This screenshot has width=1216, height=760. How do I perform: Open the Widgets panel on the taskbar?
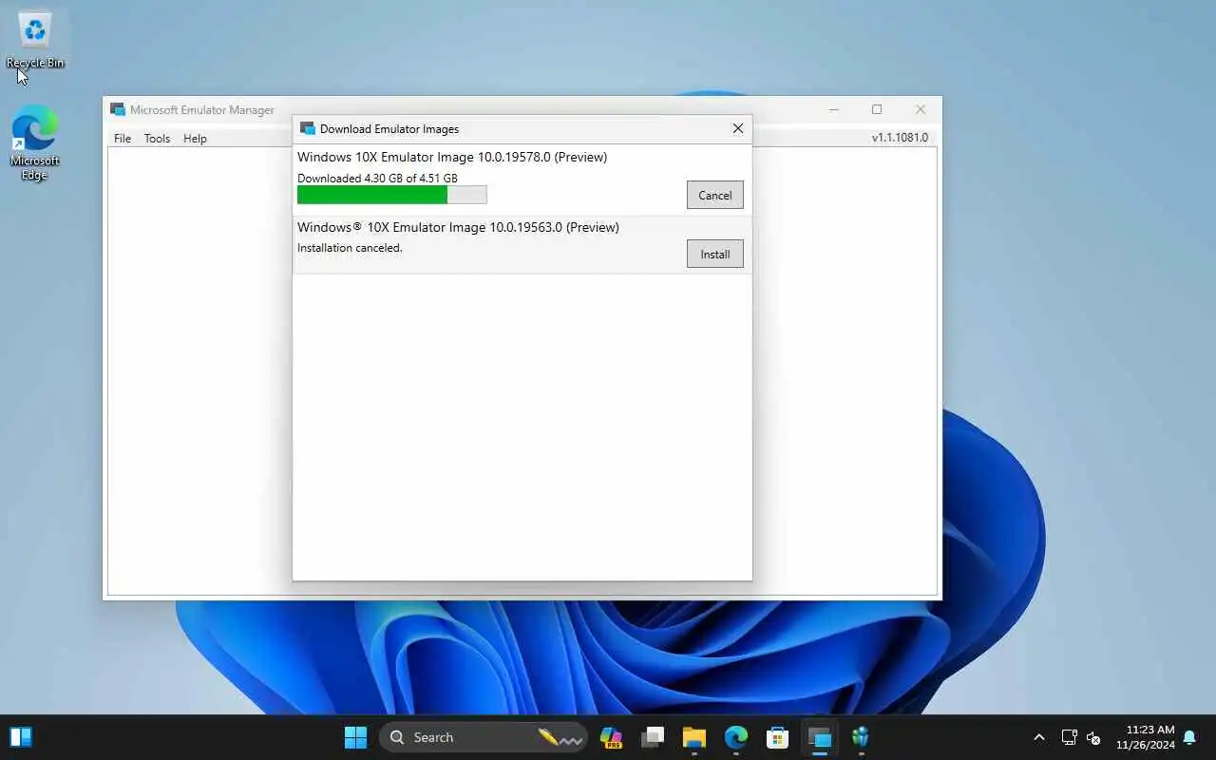[x=21, y=737]
